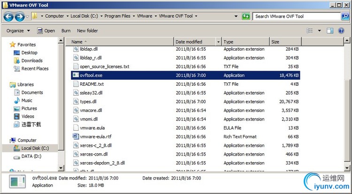Viewport: 352px width, 194px height.
Task: Select types.dll file icon
Action: [x=76, y=102]
